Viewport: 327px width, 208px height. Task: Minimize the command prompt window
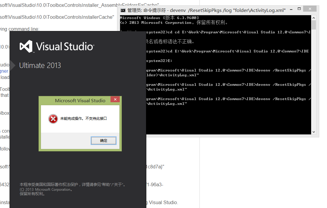pyautogui.click(x=291, y=9)
